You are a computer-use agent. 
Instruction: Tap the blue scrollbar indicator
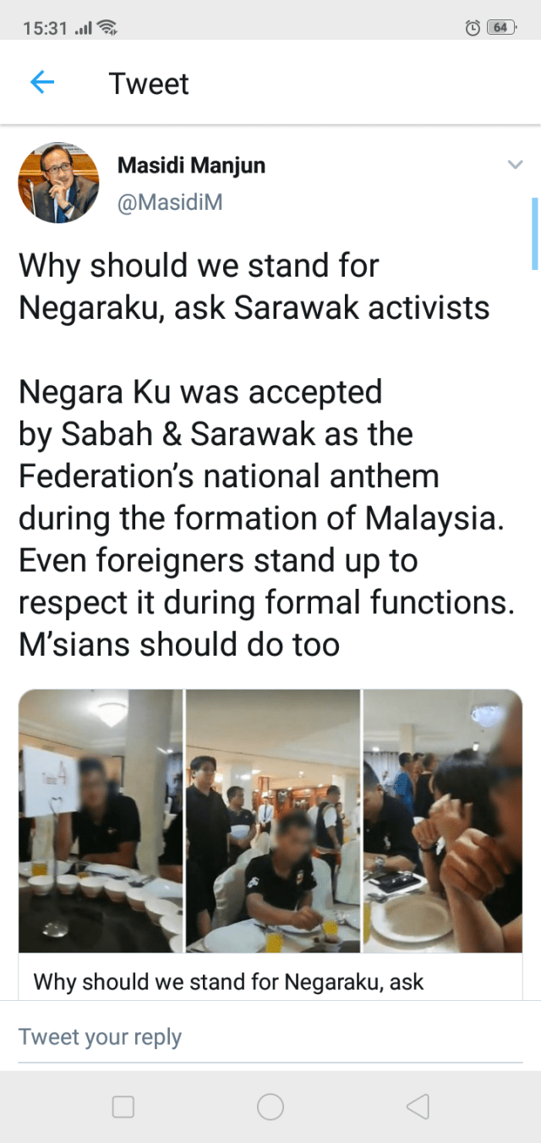click(534, 234)
